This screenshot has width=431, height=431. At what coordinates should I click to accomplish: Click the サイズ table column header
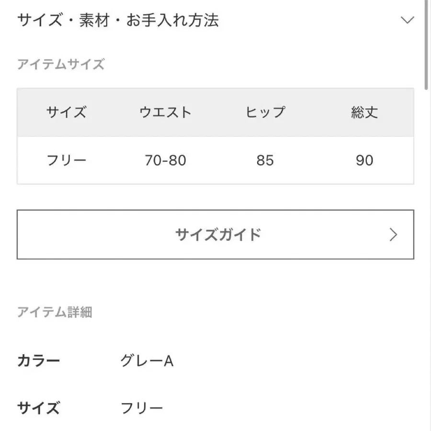tap(66, 113)
